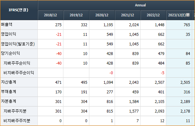Click 부채총계 value 277
This screenshot has height=126, width=195.
point(110,92)
